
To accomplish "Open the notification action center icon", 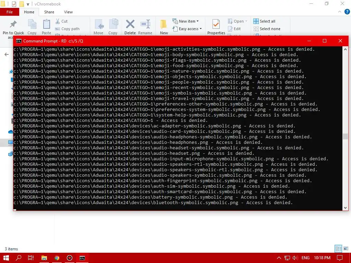I will 340,258.
